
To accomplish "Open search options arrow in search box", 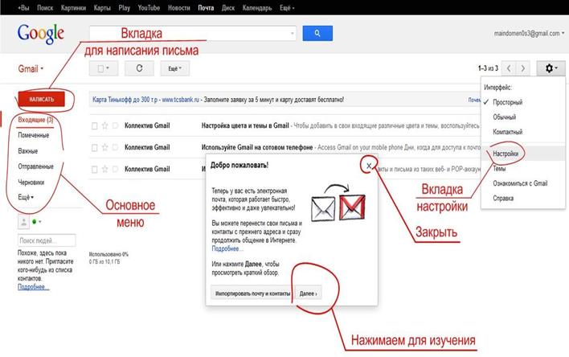I will (292, 34).
